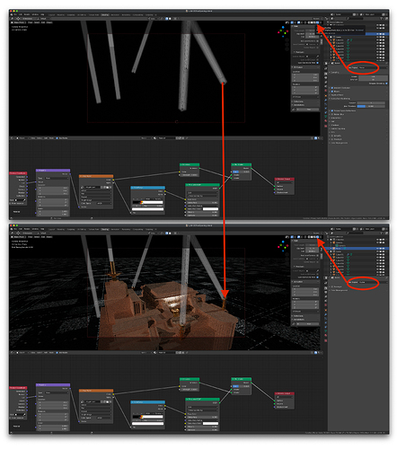The image size is (397, 449).
Task: Toggle Screen Space Reflections checkbox in top window
Action: pyautogui.click(x=332, y=110)
